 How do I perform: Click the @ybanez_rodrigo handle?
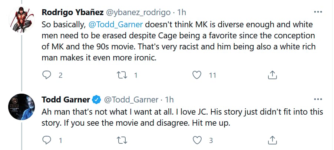click(138, 13)
